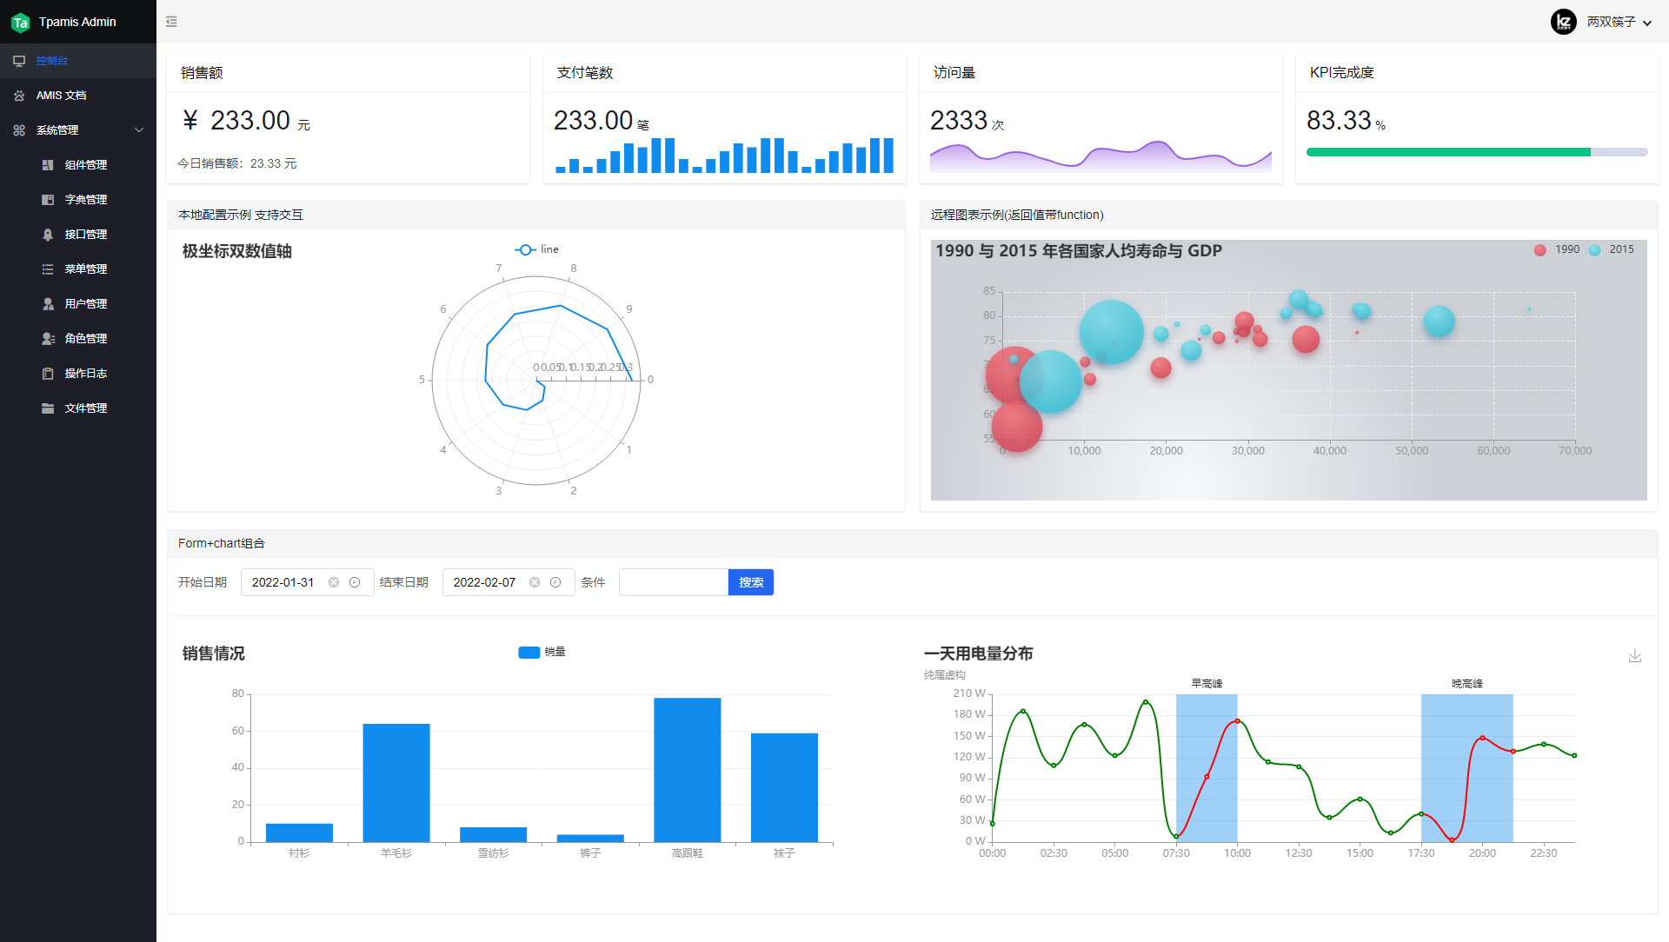Collapse the 系统管理 menu chevron
Image resolution: width=1669 pixels, height=942 pixels.
(139, 130)
